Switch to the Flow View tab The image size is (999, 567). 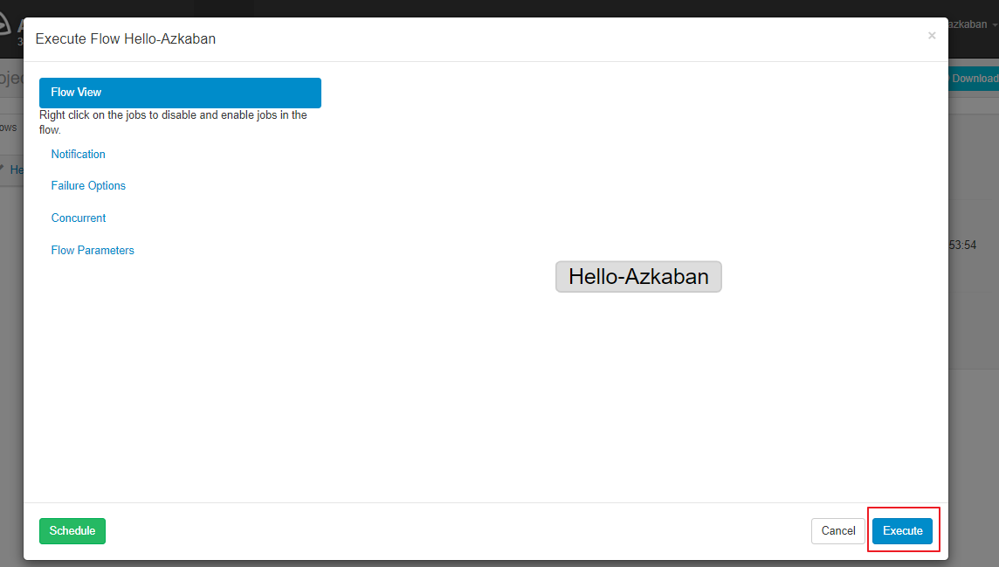pyautogui.click(x=180, y=93)
